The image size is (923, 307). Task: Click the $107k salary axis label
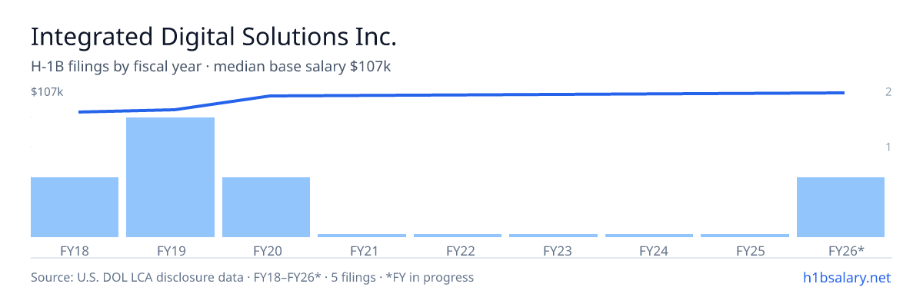[47, 92]
